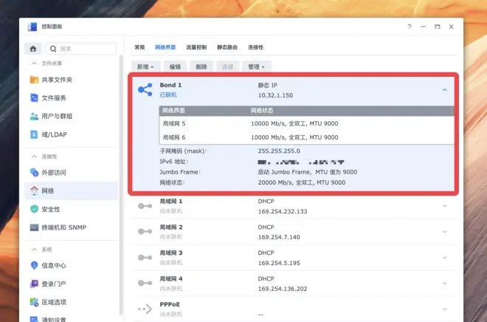Click the 局域网 2 interface icon
This screenshot has width=487, height=322.
(x=145, y=232)
